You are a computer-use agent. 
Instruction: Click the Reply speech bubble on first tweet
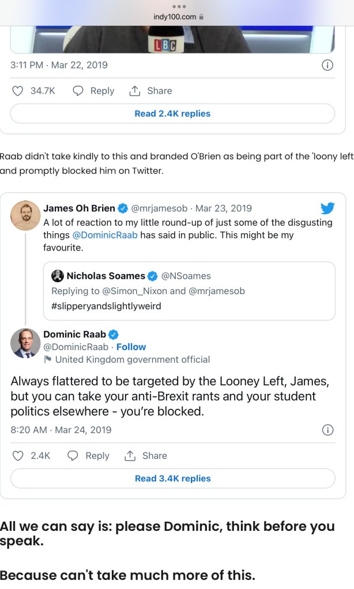tap(78, 91)
